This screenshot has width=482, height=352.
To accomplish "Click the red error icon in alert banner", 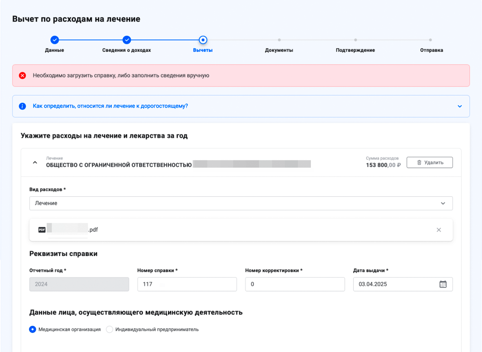I will (x=23, y=75).
